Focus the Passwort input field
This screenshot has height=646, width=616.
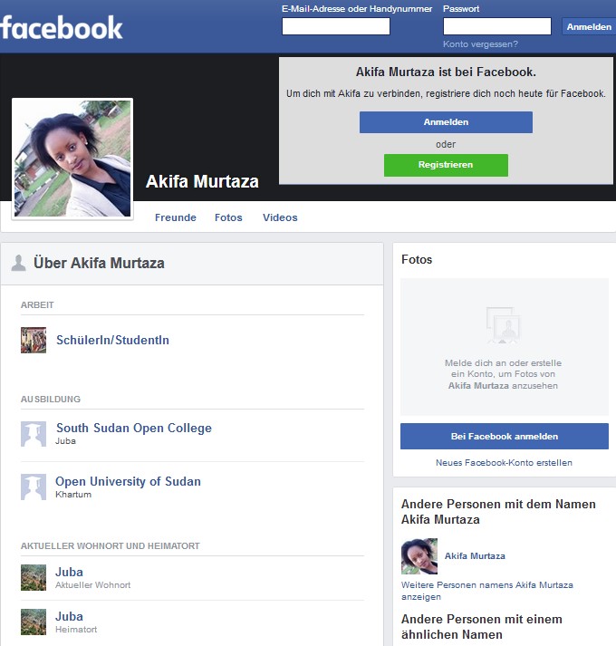tap(497, 26)
